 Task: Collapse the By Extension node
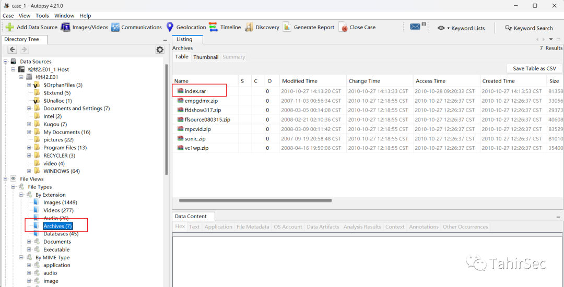point(21,195)
